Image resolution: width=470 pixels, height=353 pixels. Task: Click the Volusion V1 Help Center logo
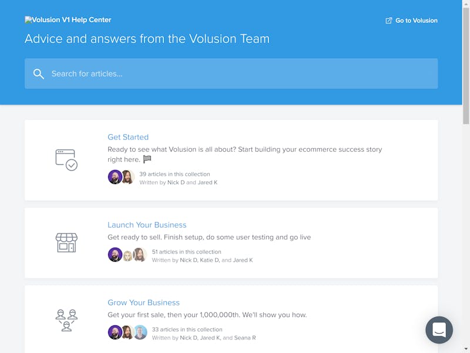[68, 19]
